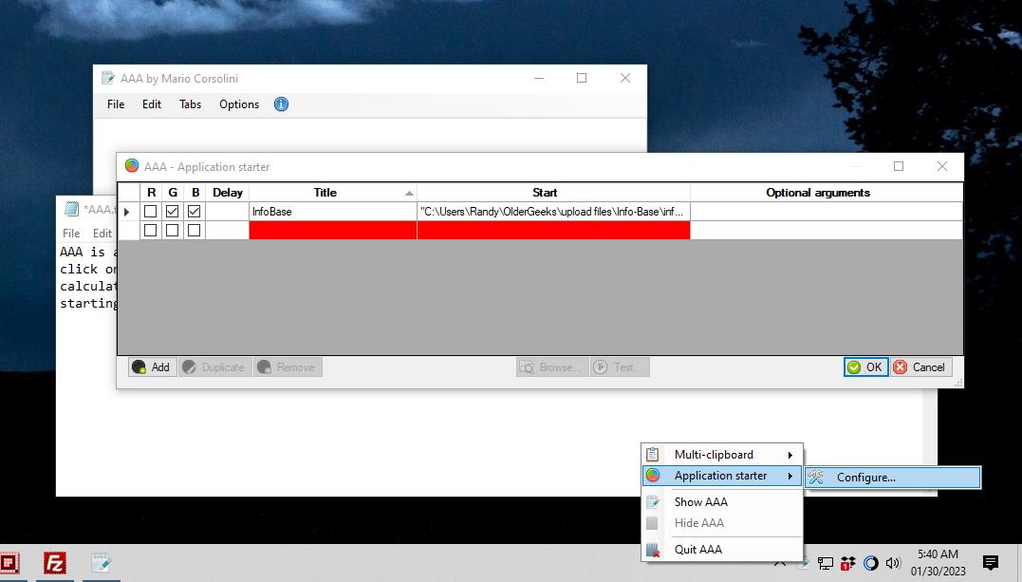
Task: Click the Optional arguments column header
Action: [x=826, y=193]
